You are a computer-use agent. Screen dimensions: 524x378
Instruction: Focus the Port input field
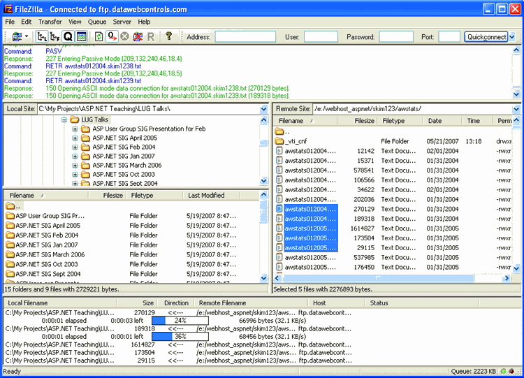(x=449, y=37)
